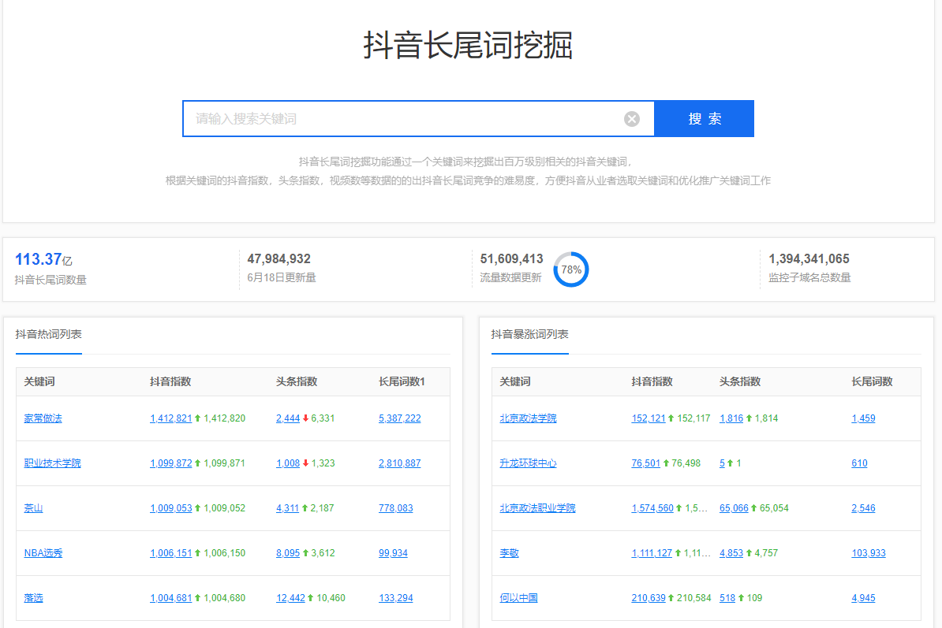This screenshot has height=628, width=942.
Task: Open keyword link 家常做法
Action: coord(43,418)
